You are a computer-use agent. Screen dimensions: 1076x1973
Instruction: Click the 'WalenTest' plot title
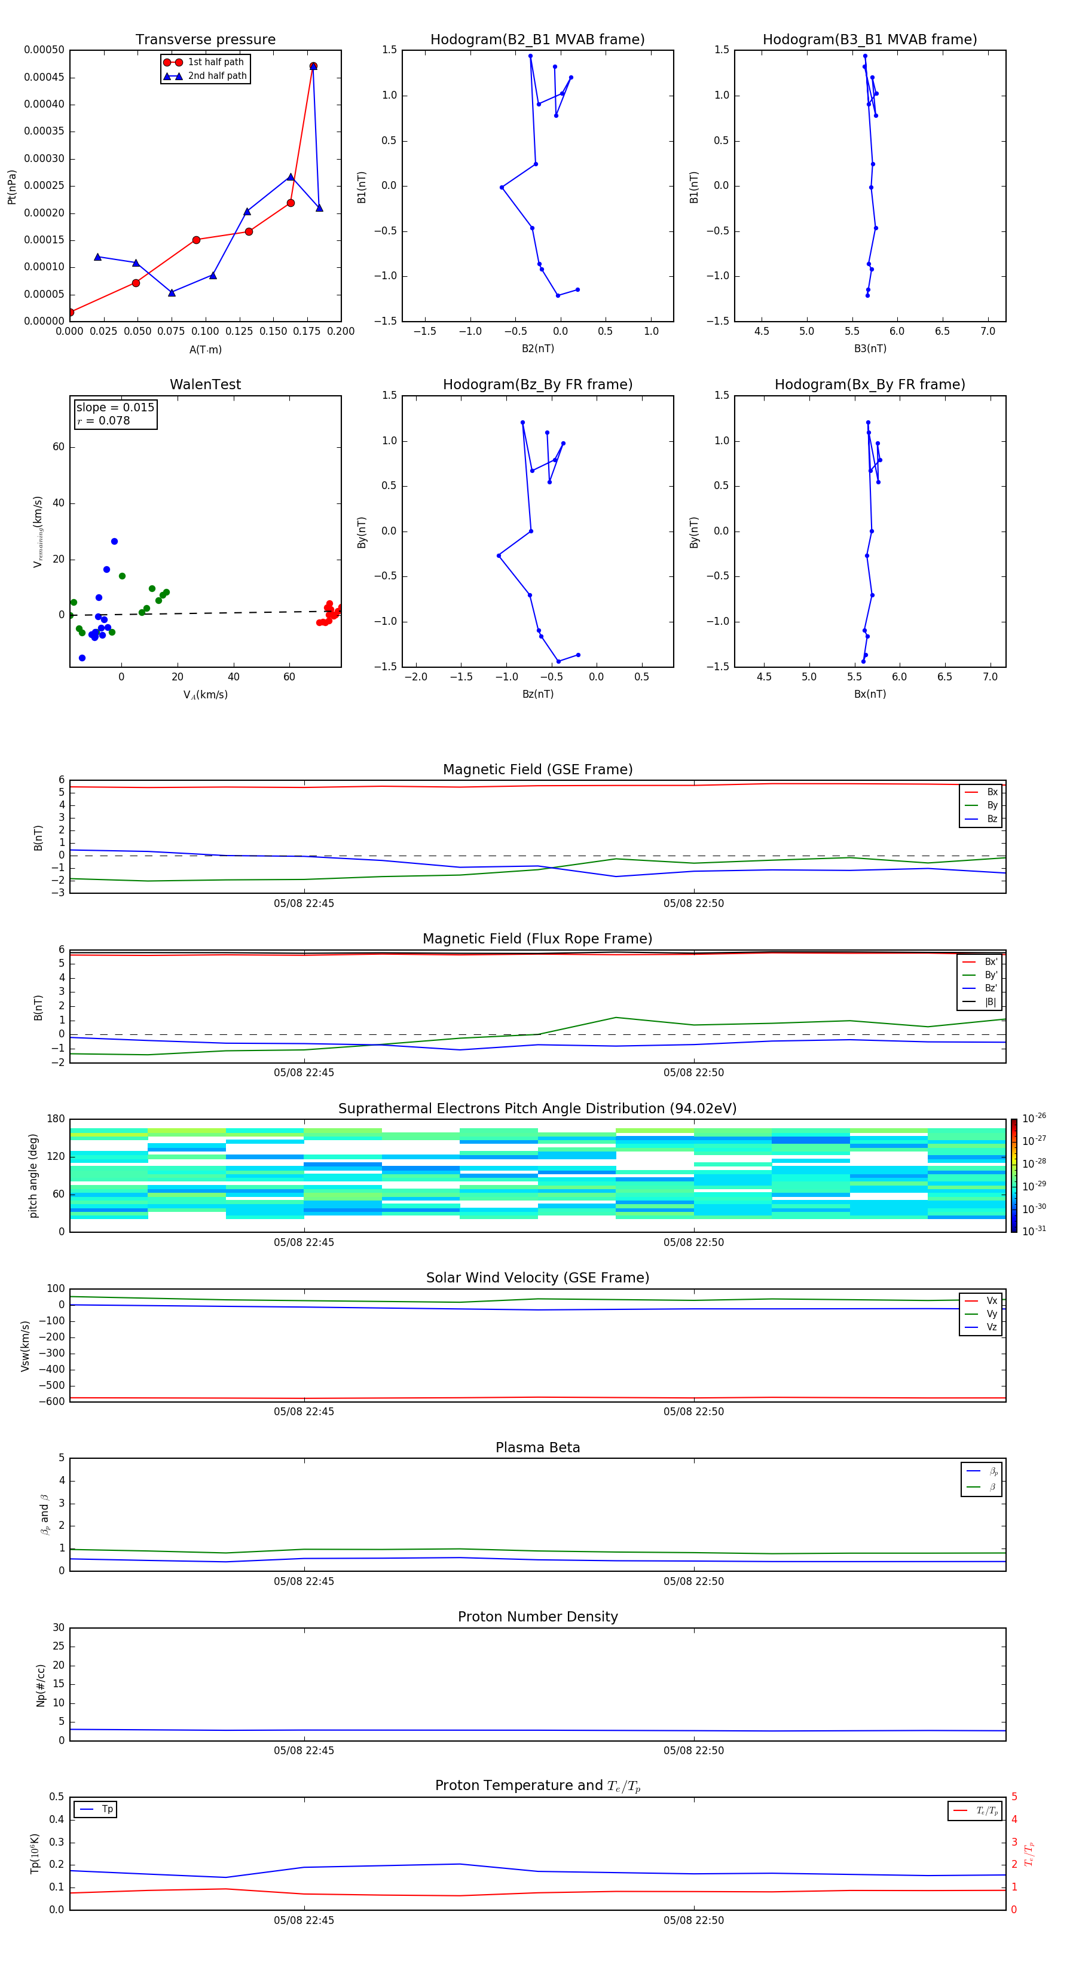tap(205, 384)
